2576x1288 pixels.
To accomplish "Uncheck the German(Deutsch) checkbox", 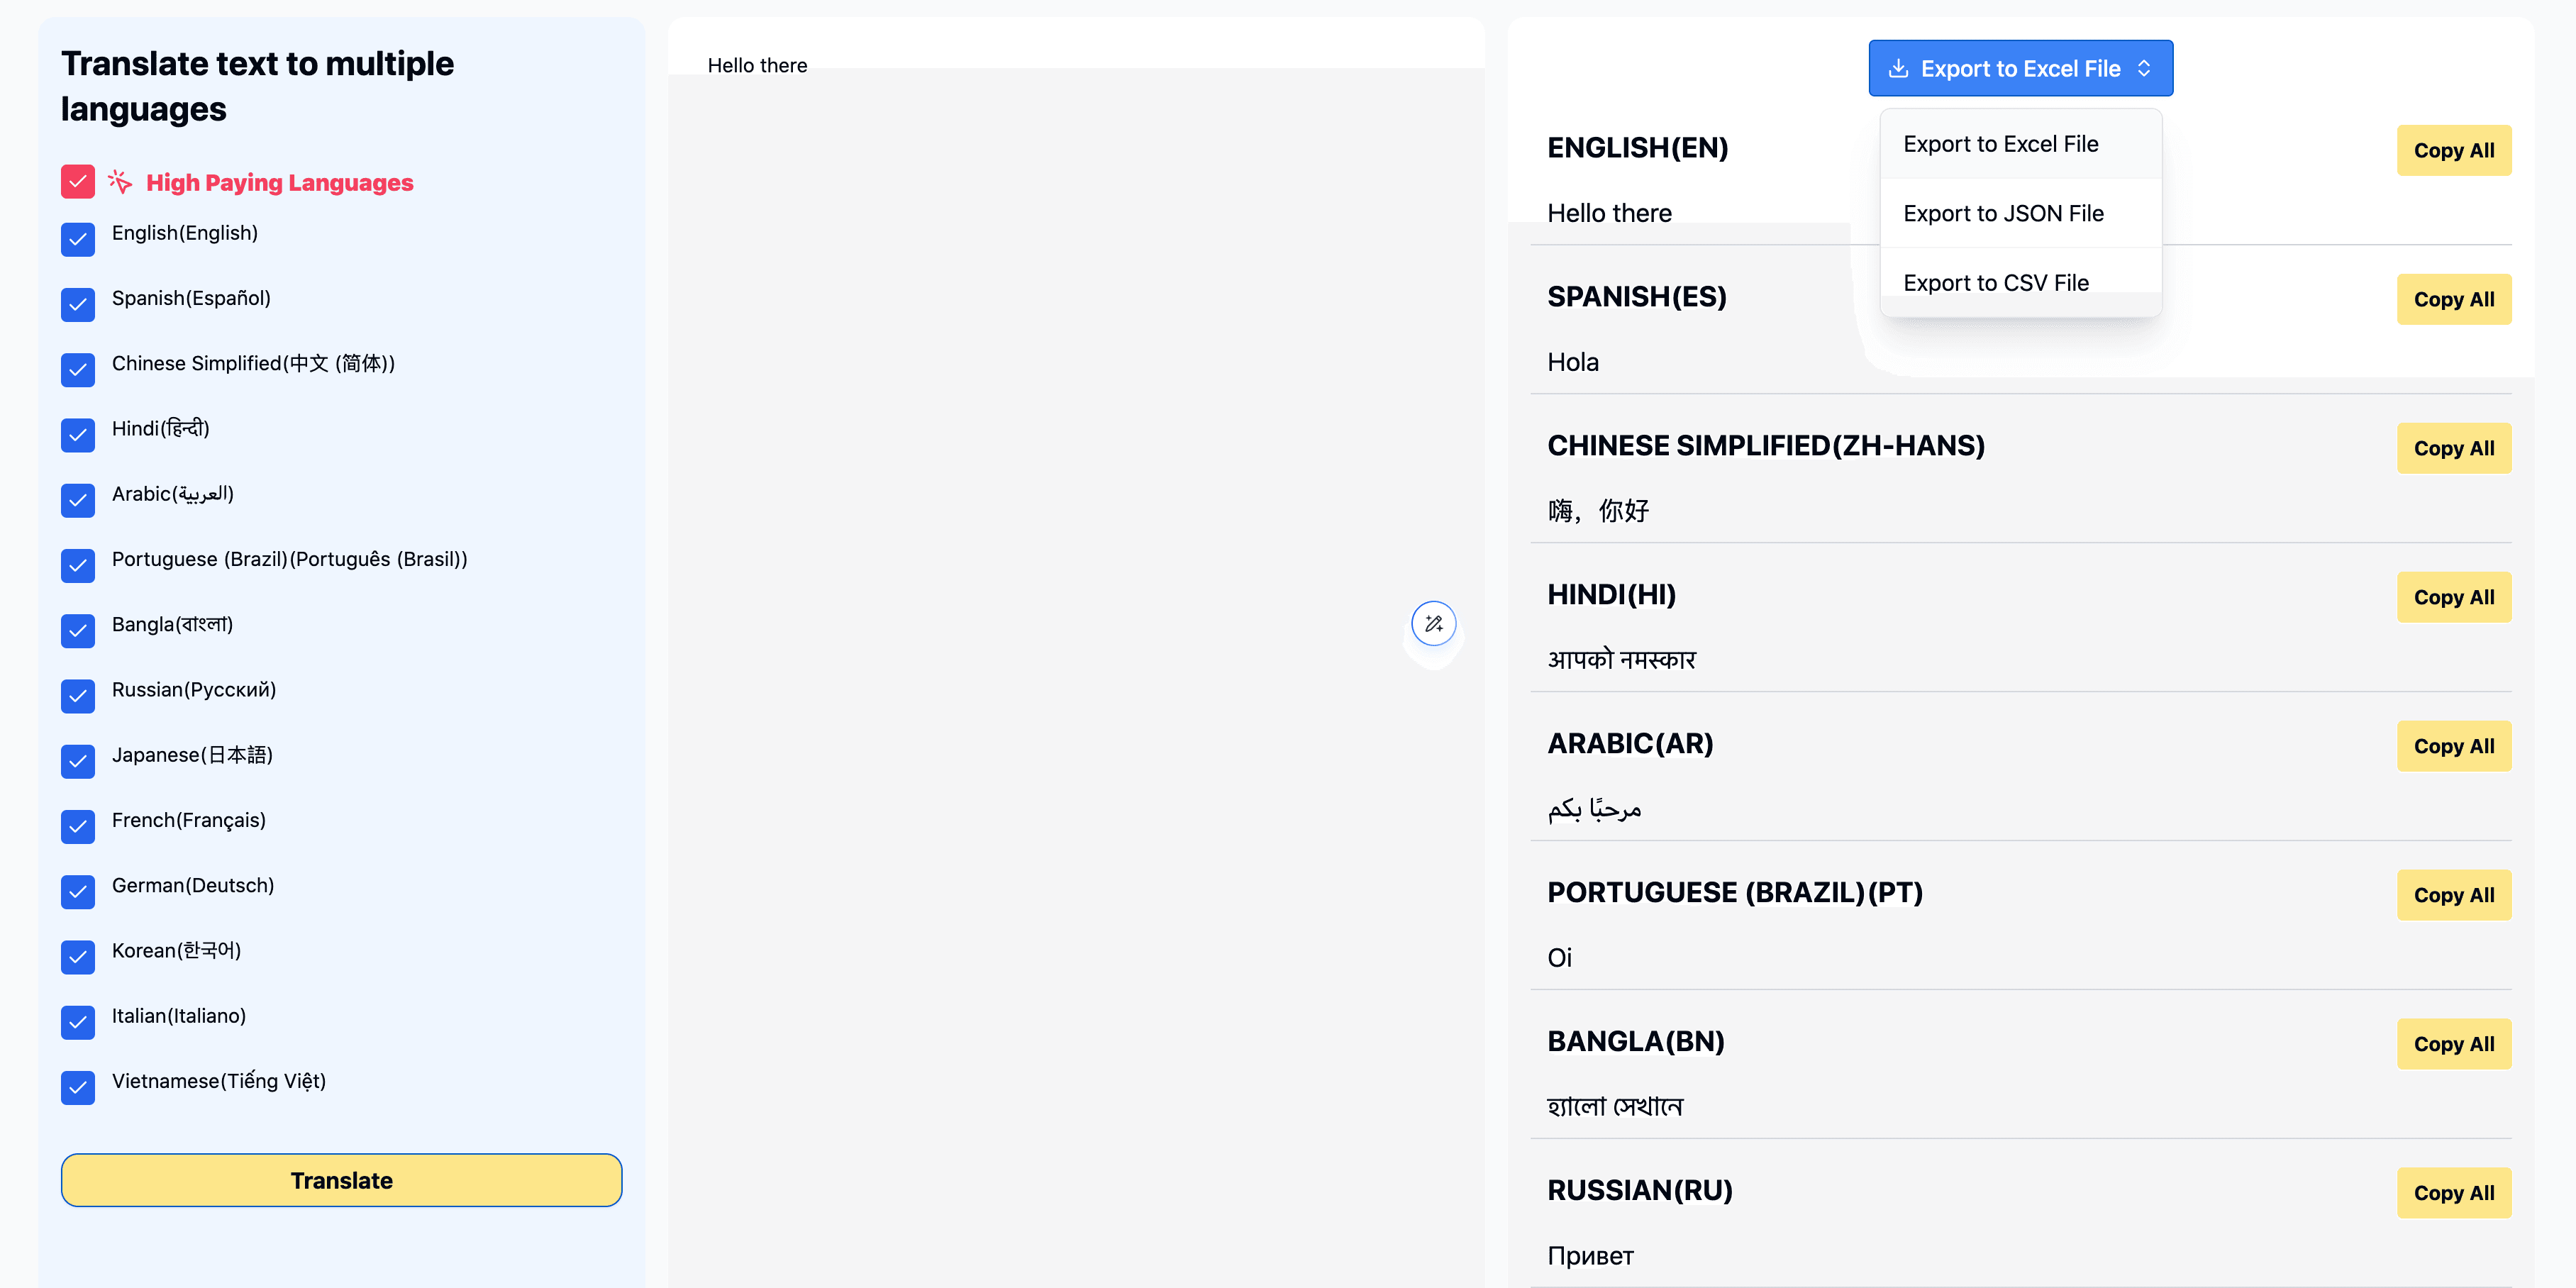I will [x=78, y=891].
